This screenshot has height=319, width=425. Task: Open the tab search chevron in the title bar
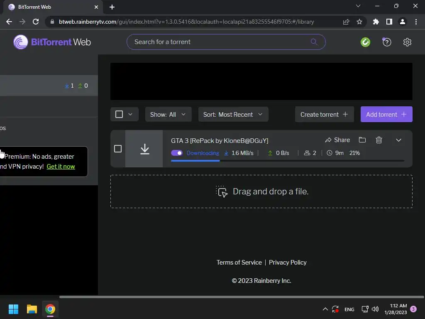(x=358, y=6)
